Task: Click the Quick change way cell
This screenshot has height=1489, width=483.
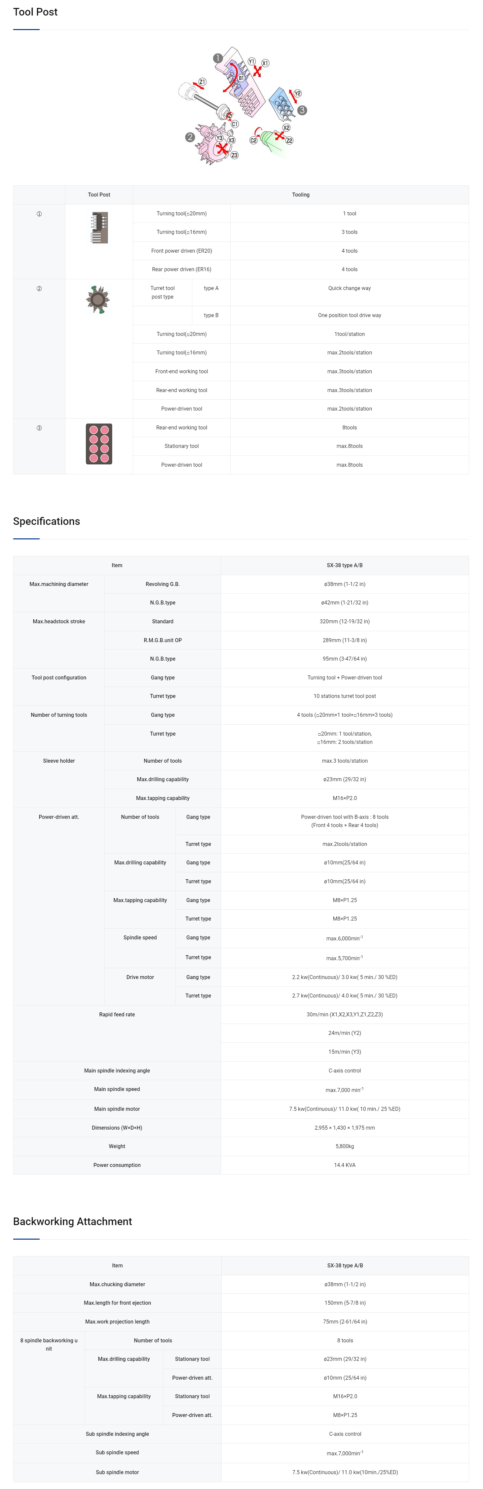Action: pyautogui.click(x=350, y=288)
